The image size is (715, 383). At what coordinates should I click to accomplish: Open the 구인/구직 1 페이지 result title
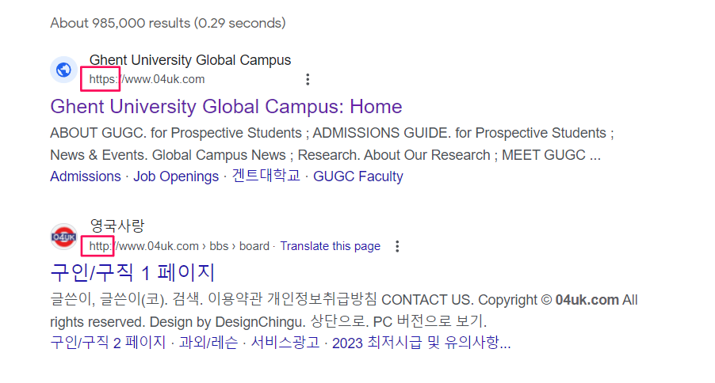click(132, 273)
